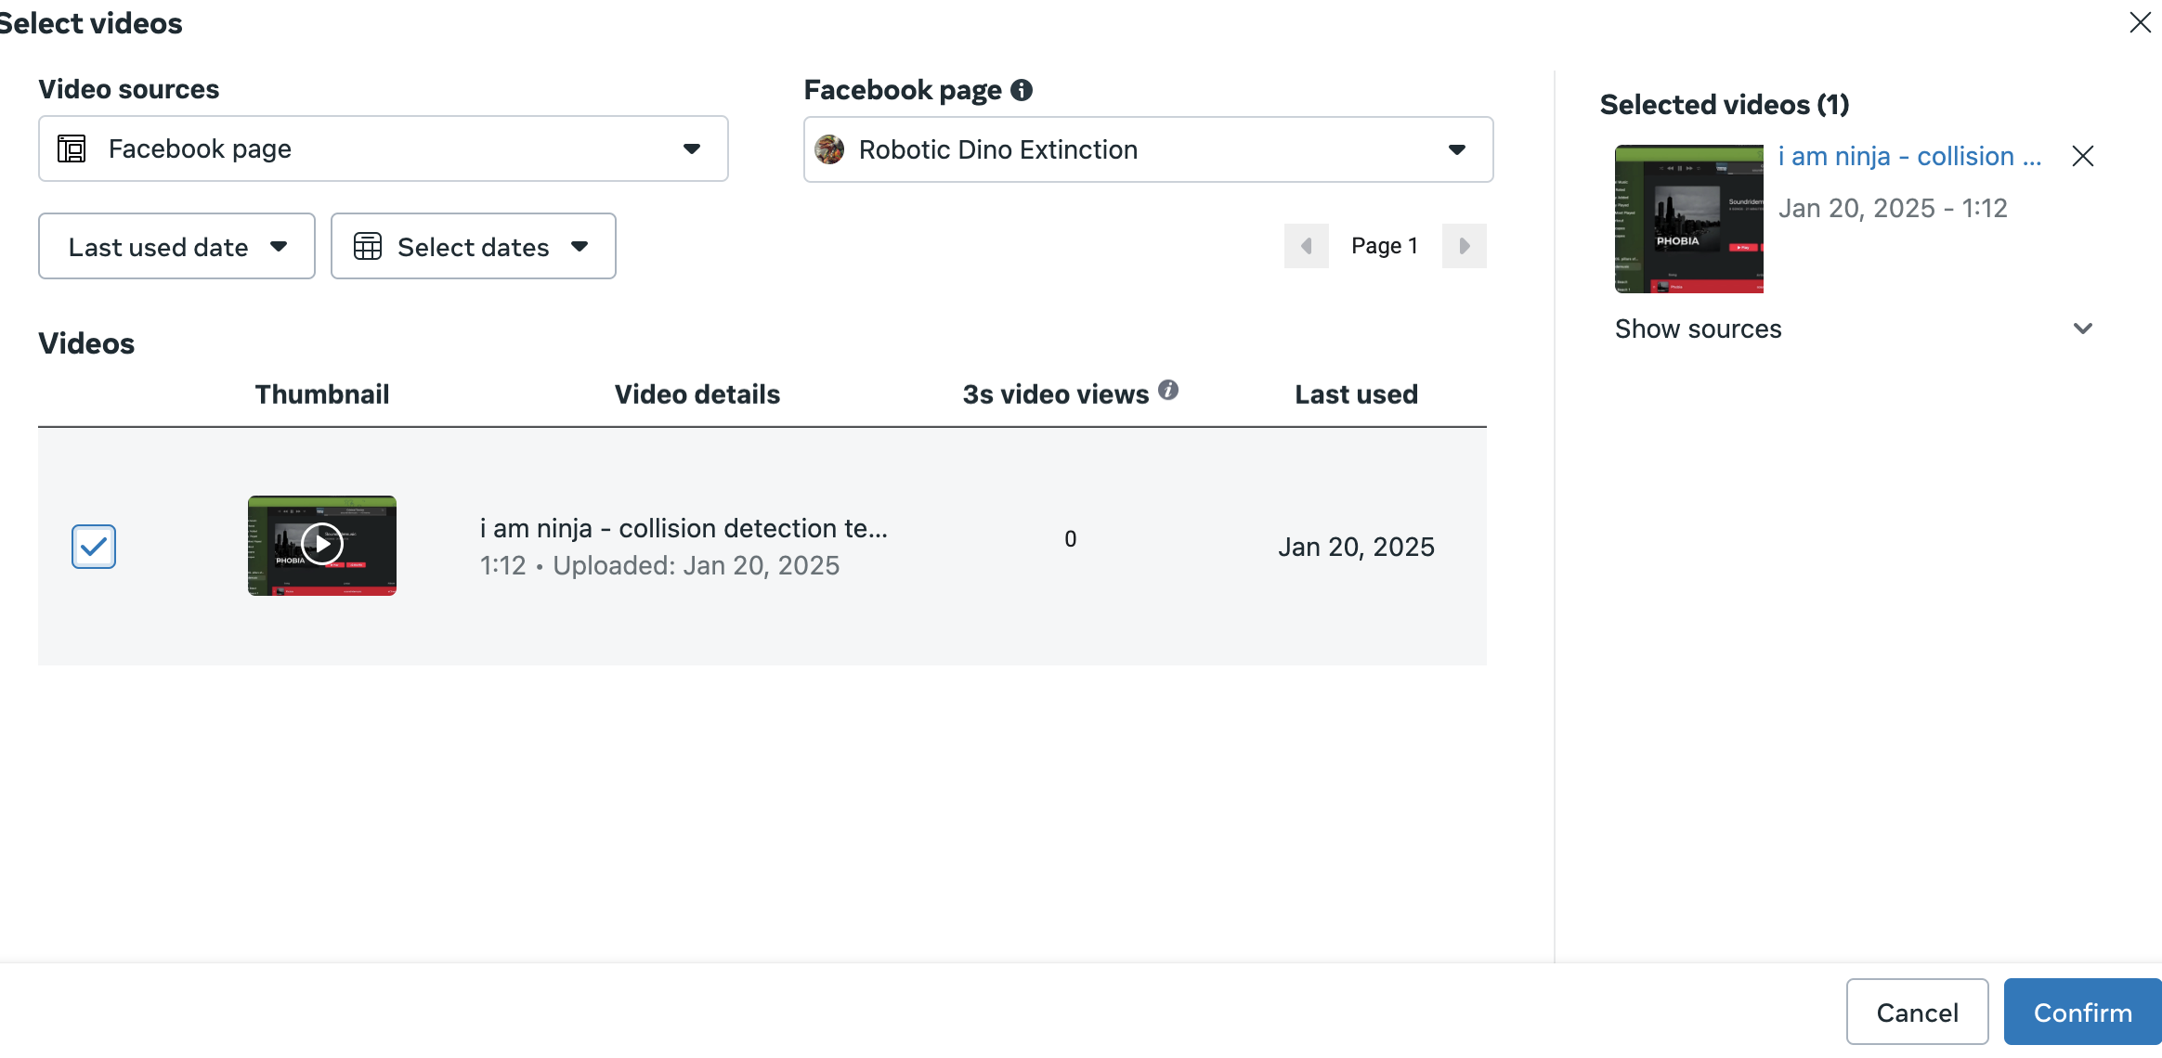Click the Confirm button
Viewport: 2162px width, 1058px height.
click(2082, 1012)
